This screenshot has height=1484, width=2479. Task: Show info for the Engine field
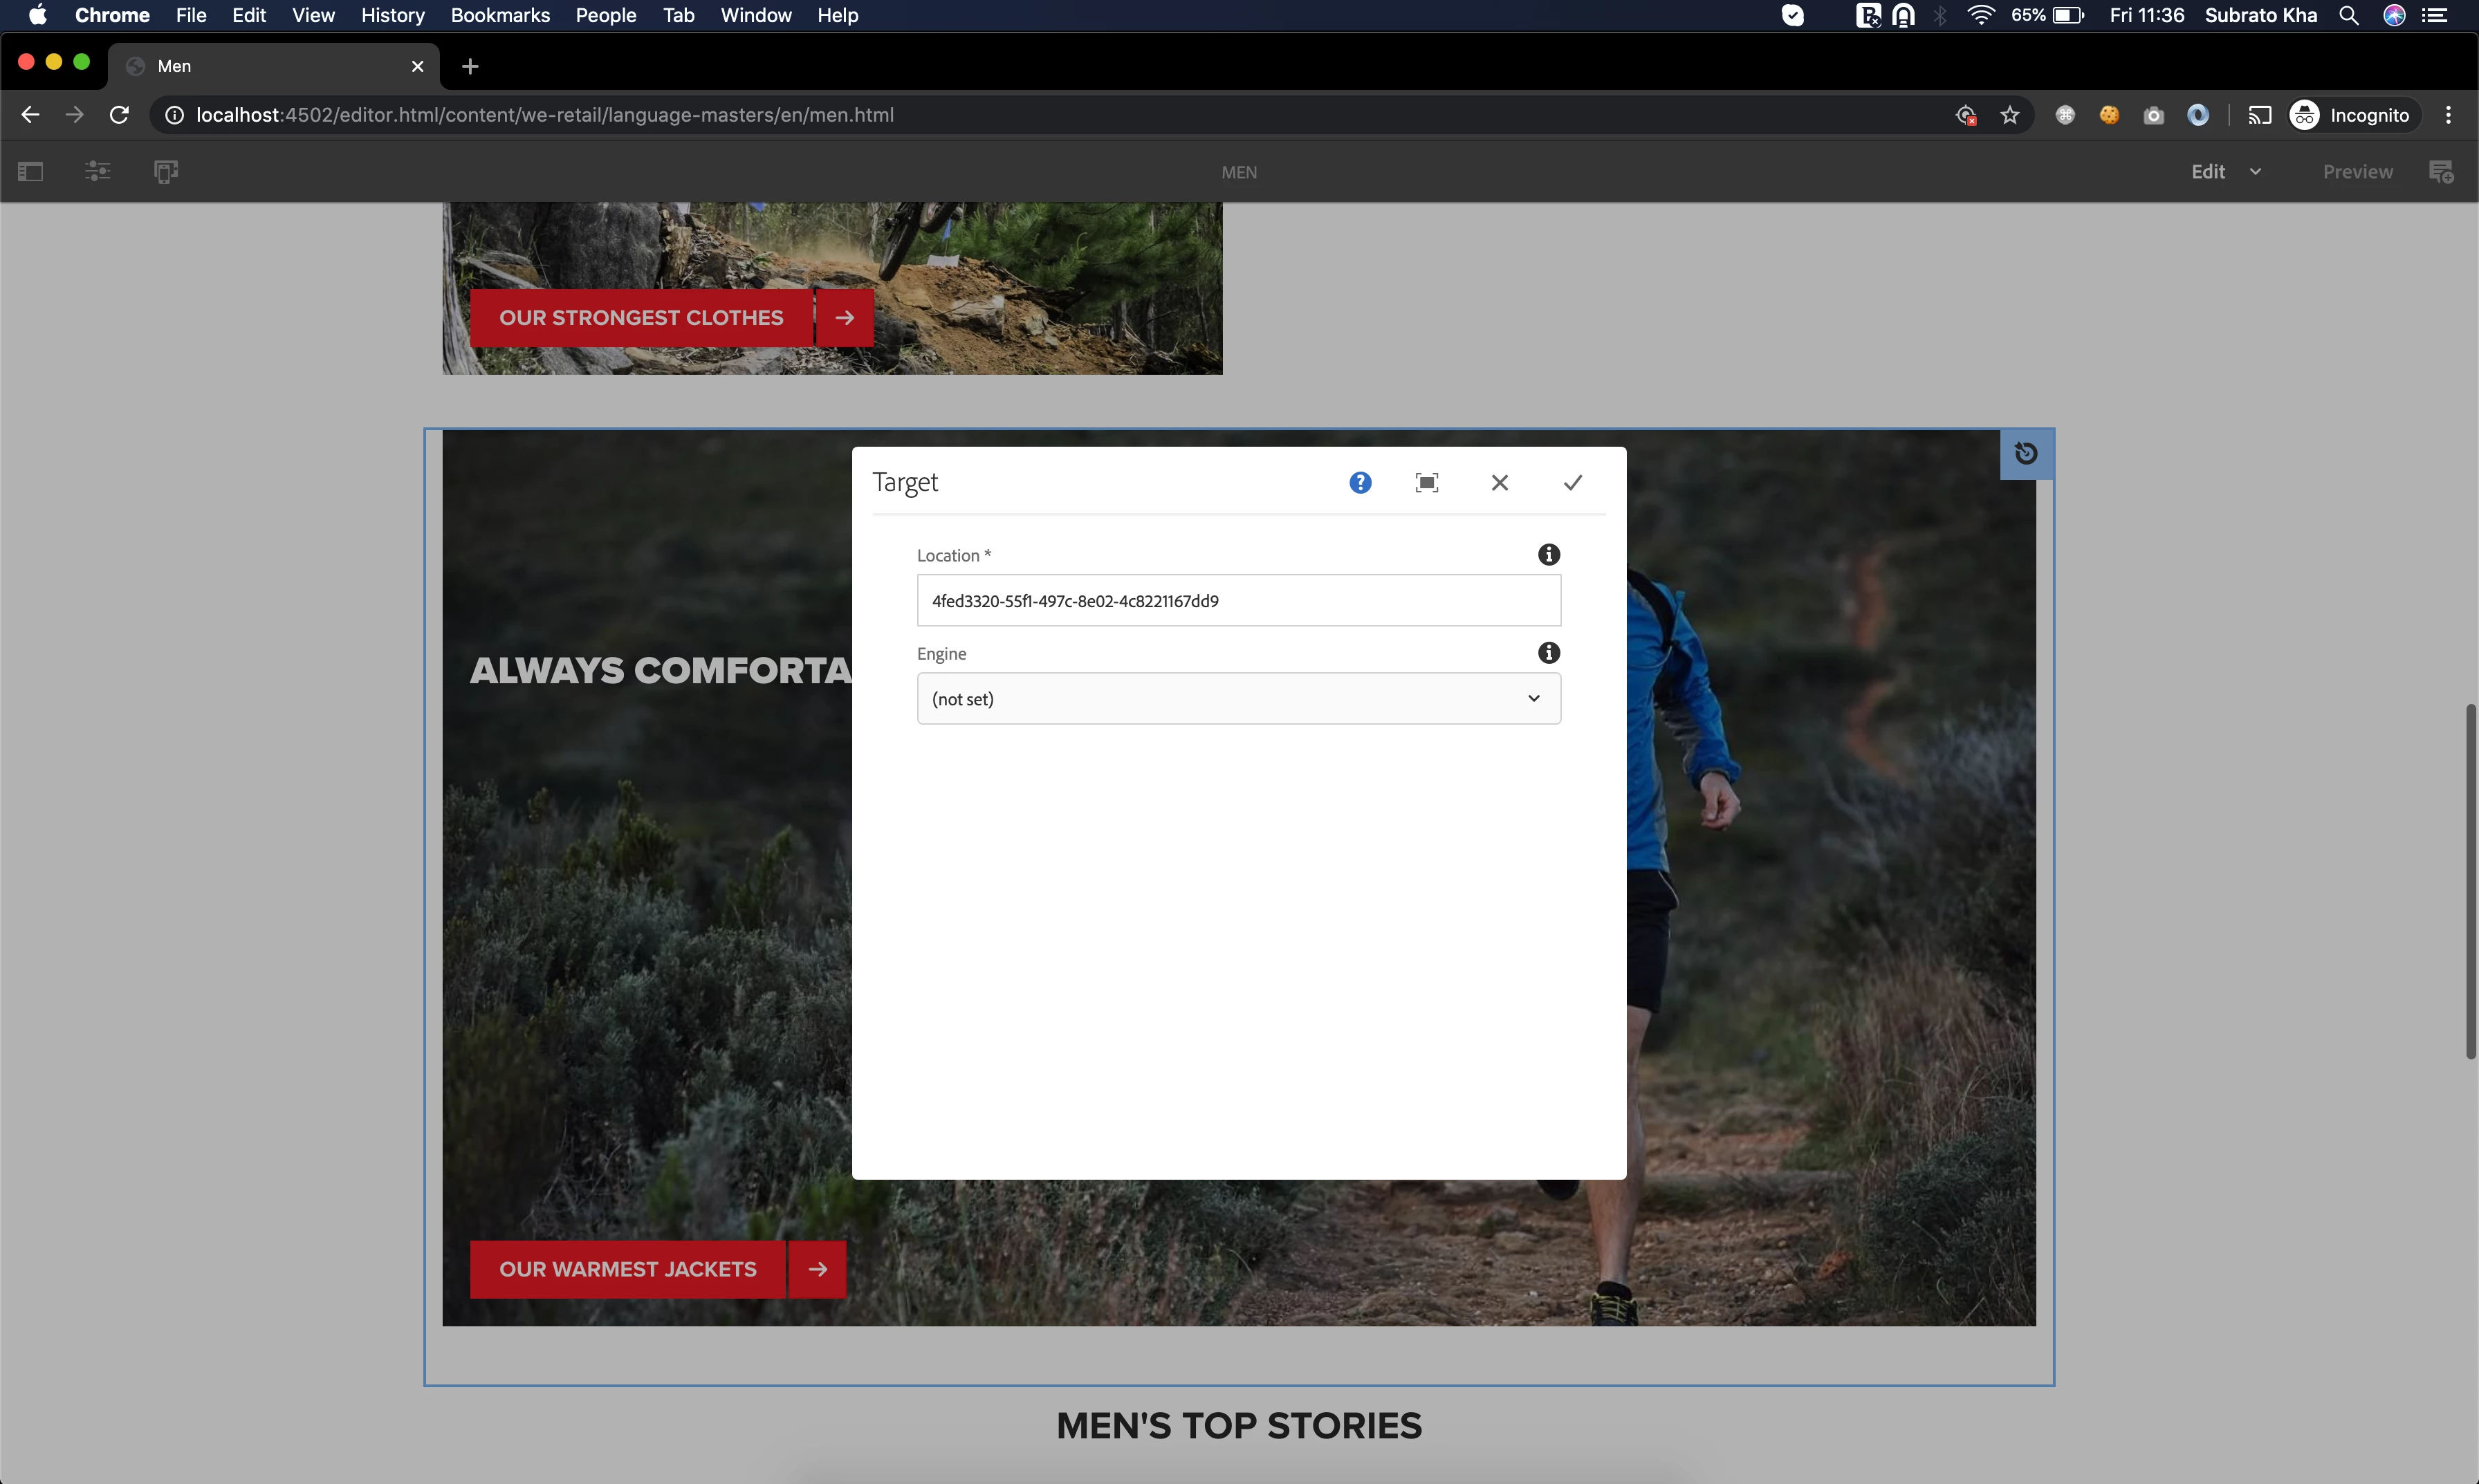(x=1549, y=653)
